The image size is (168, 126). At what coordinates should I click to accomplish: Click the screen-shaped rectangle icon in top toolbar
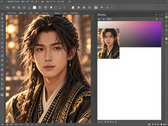(45, 7)
